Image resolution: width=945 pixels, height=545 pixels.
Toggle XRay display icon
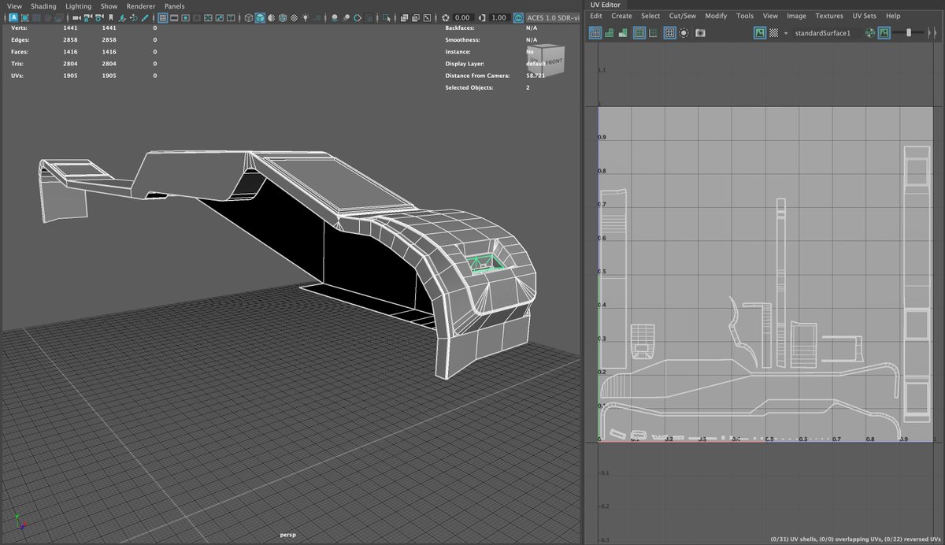(x=404, y=17)
